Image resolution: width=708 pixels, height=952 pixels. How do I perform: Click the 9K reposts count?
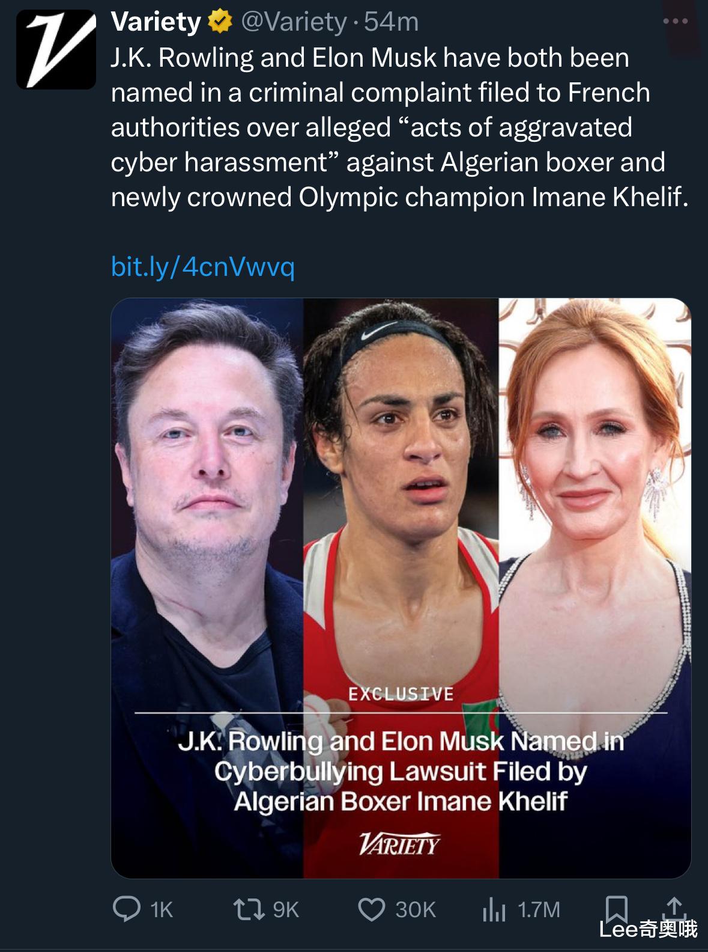(286, 910)
